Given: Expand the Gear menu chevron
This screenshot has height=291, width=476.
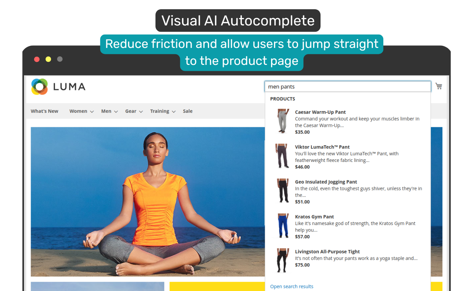Looking at the screenshot, I should [141, 111].
